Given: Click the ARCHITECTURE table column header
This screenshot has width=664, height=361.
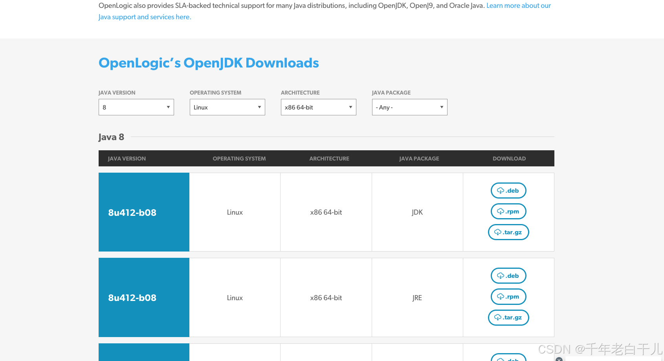Looking at the screenshot, I should [329, 159].
